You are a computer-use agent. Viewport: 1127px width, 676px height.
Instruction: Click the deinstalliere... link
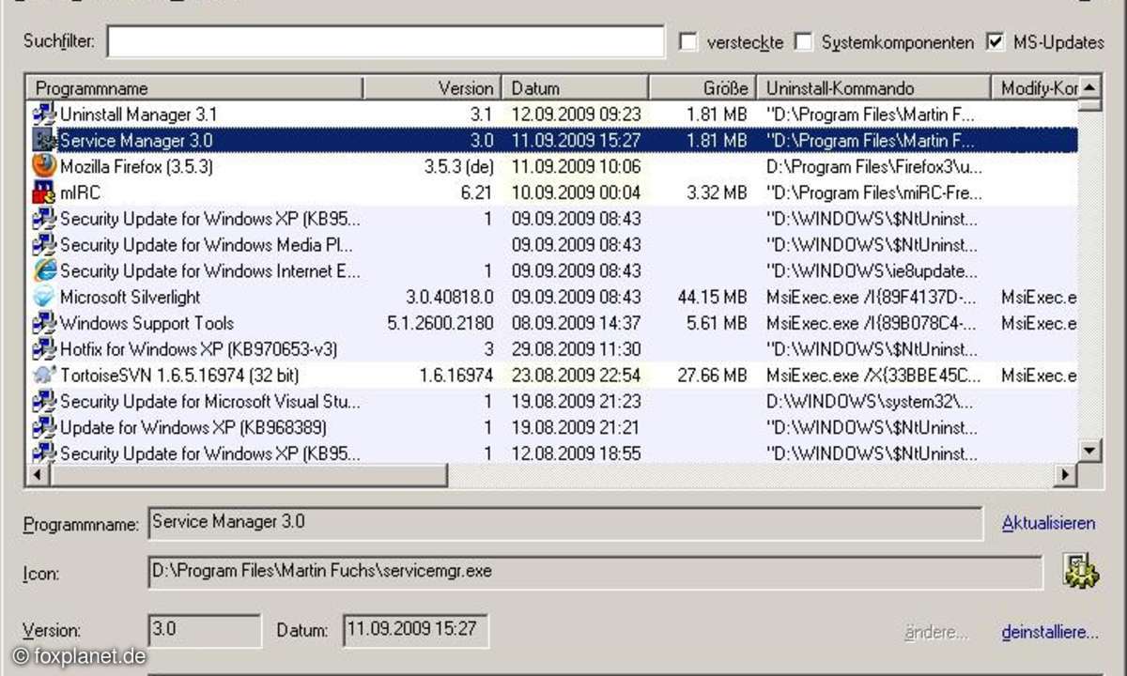click(1050, 632)
